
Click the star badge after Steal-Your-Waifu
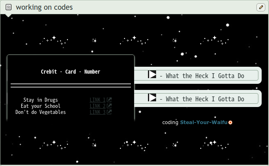point(230,122)
